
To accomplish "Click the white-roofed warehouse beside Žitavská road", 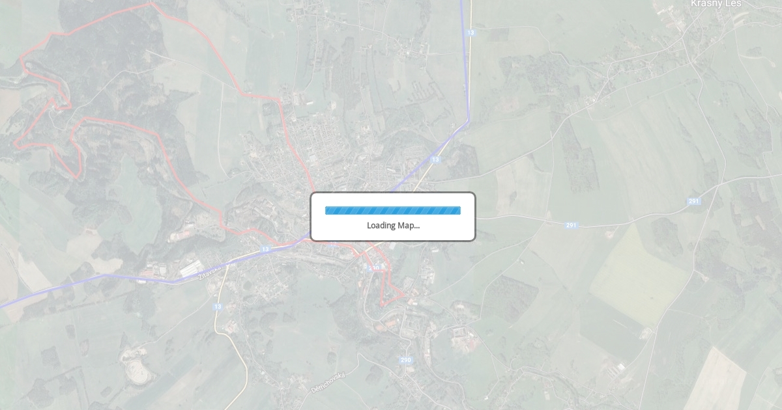I will click(x=191, y=268).
